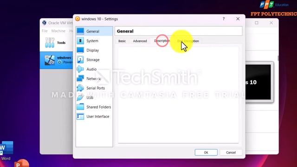Open the Storage disk icon
The width and height of the screenshot is (297, 167).
(80, 60)
